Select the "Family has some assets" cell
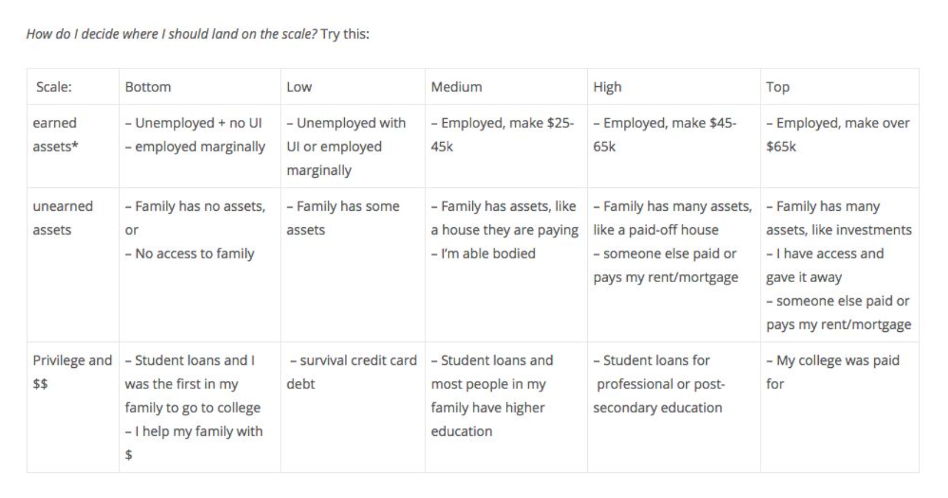 (343, 218)
